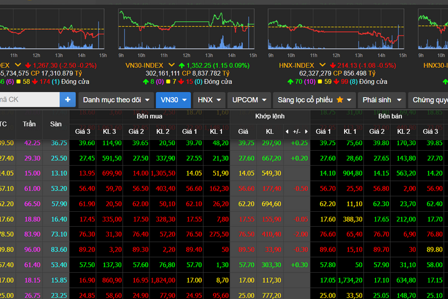448x299 pixels.
Task: Click KL 3 header under Bên mua
Action: coord(110,131)
